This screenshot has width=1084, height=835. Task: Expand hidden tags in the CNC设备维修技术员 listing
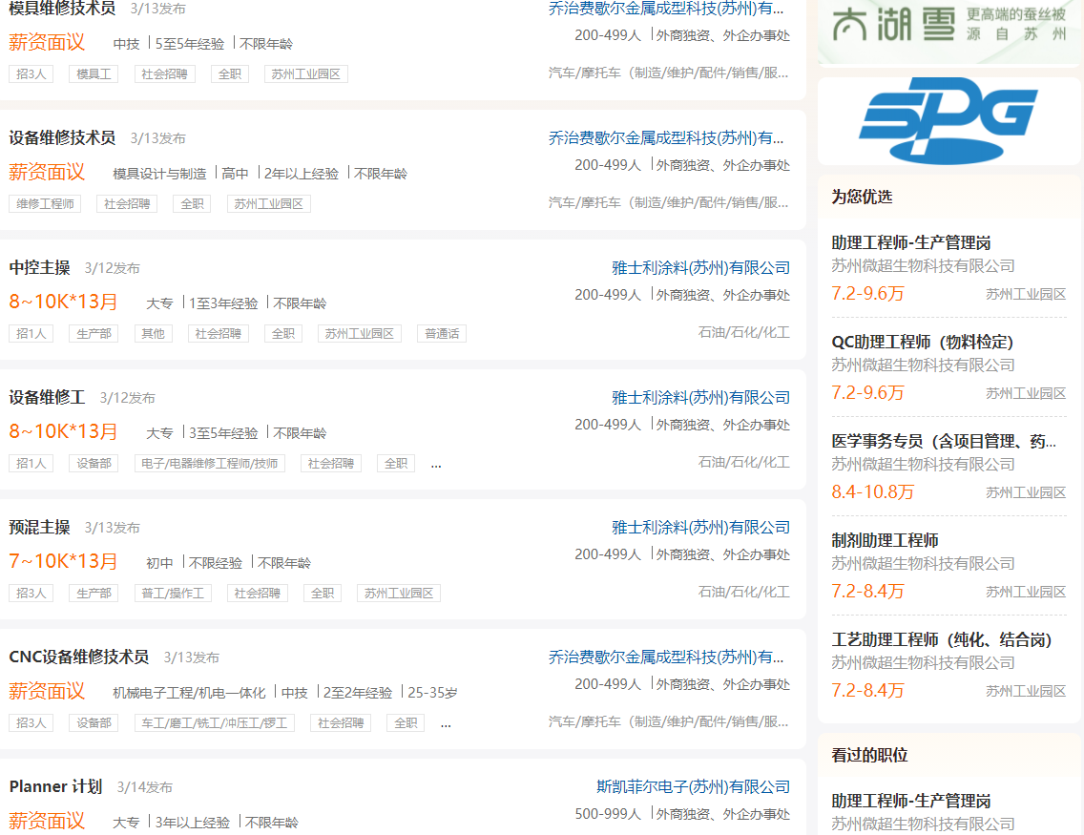tap(446, 724)
